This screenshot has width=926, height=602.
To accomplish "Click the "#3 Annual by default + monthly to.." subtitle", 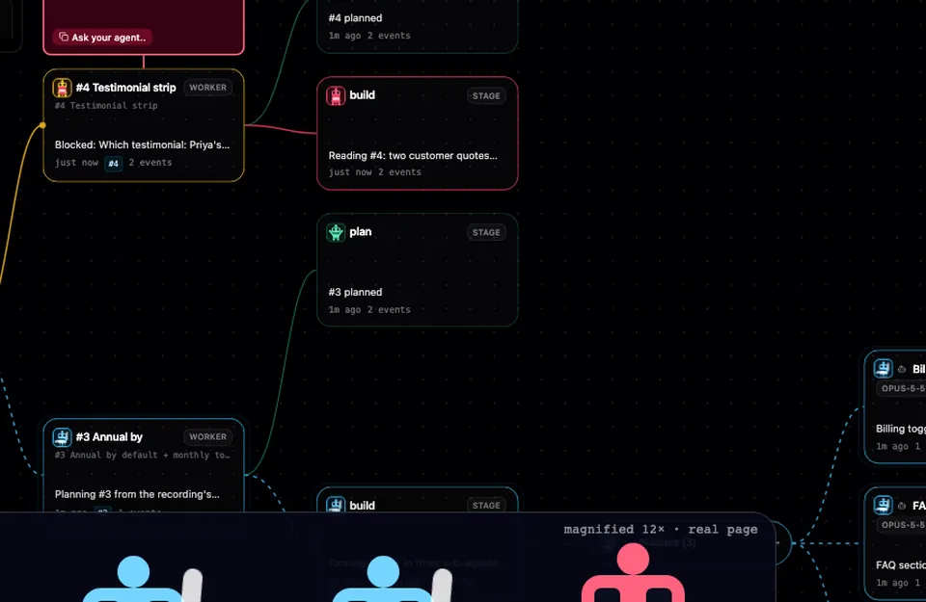I will (x=143, y=456).
